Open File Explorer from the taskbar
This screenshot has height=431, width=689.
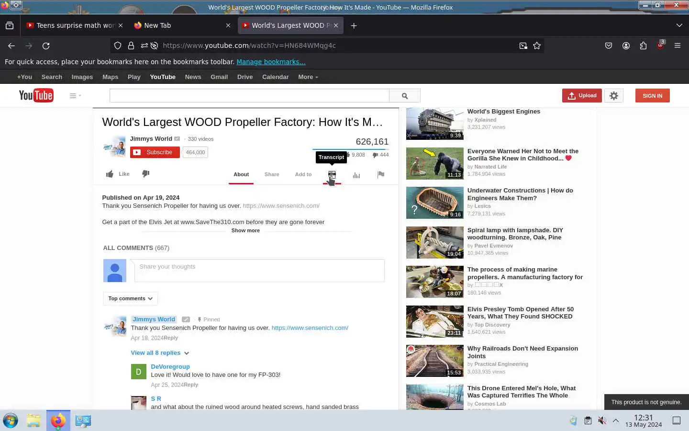pos(33,420)
